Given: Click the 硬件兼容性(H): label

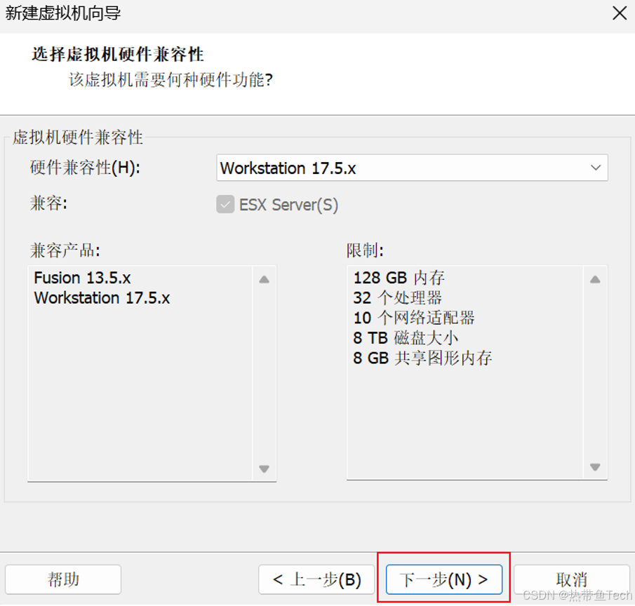Looking at the screenshot, I should click(85, 168).
